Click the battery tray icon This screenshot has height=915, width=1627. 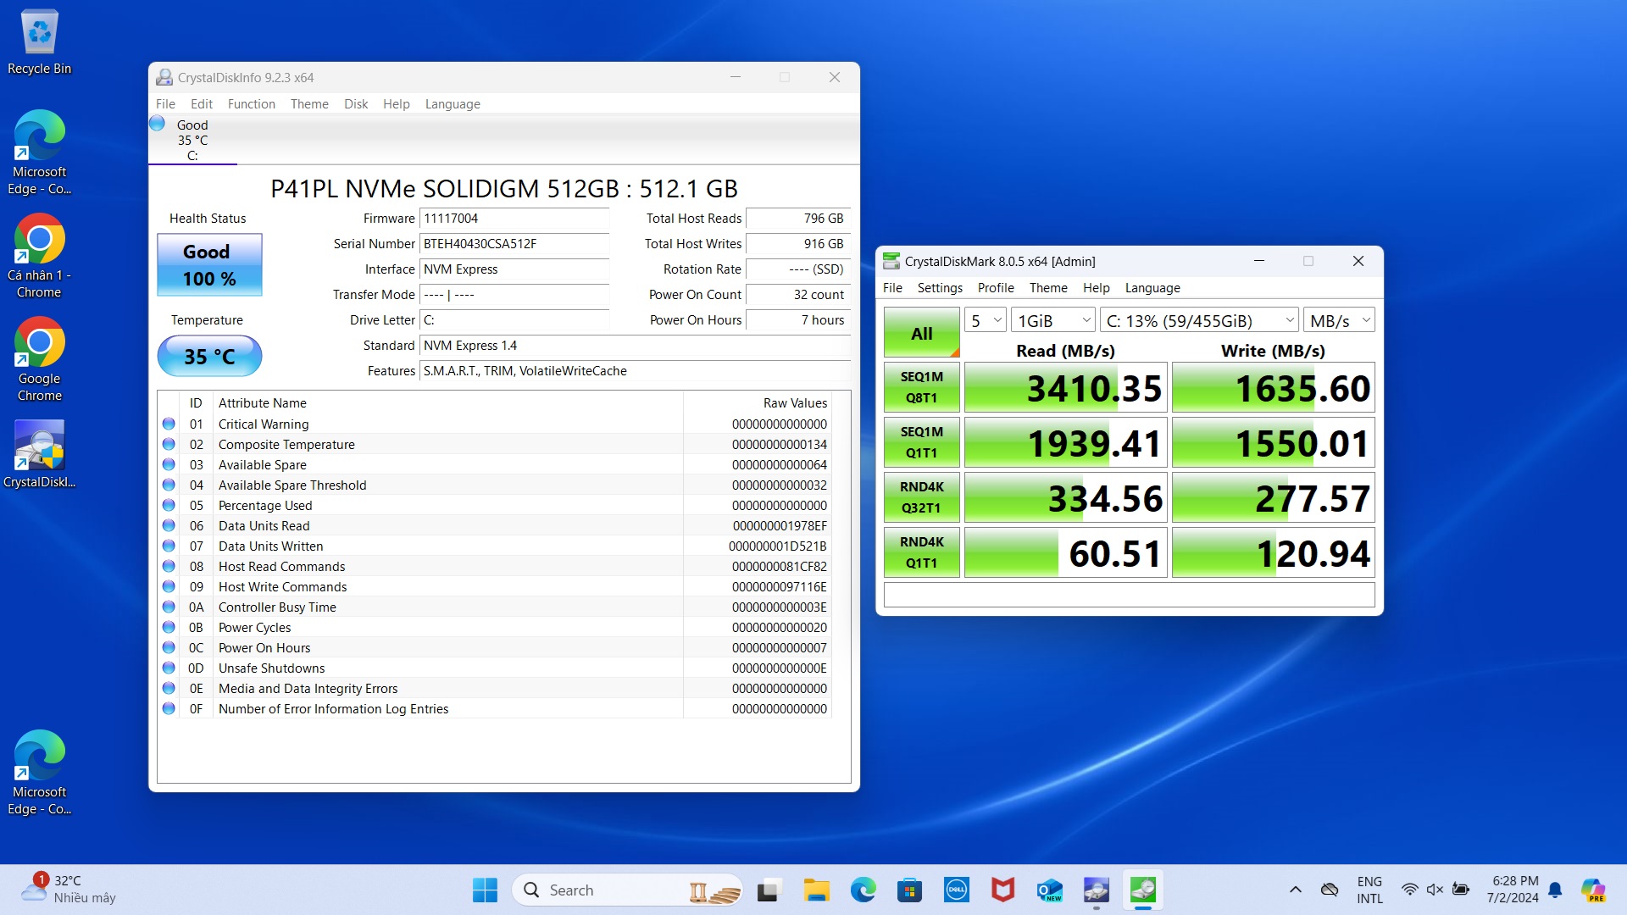pos(1461,890)
